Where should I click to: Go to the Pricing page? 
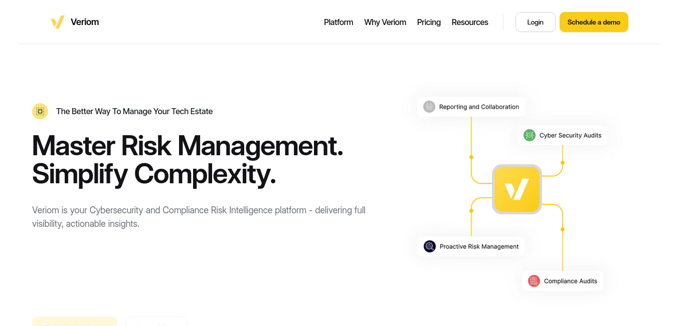point(429,22)
